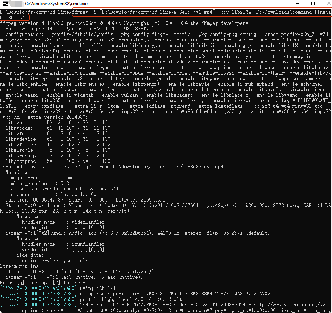Click the 'Input #0, mov,mp4' line
The image size is (332, 313).
point(114,167)
